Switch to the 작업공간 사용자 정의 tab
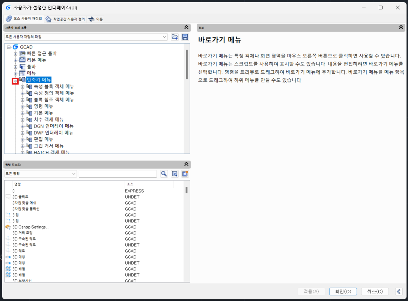The width and height of the screenshot is (408, 301). pos(66,19)
